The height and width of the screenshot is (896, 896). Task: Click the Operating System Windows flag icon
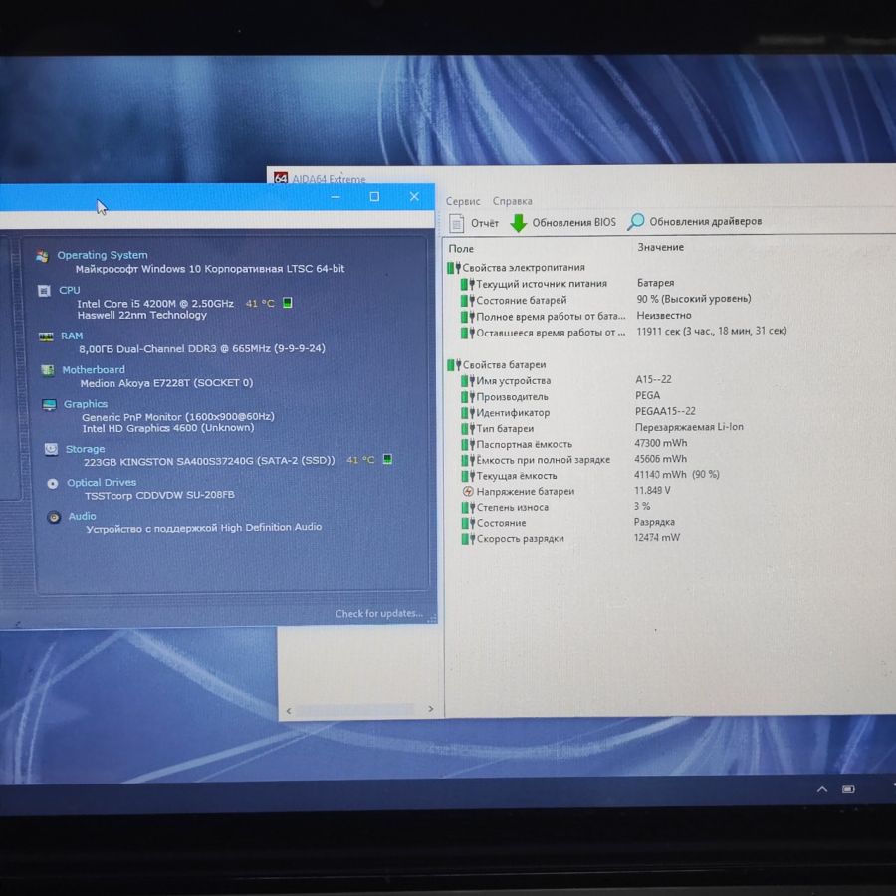click(42, 256)
